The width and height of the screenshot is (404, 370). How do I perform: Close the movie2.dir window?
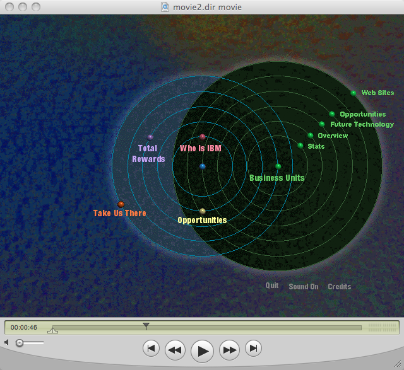pyautogui.click(x=9, y=7)
